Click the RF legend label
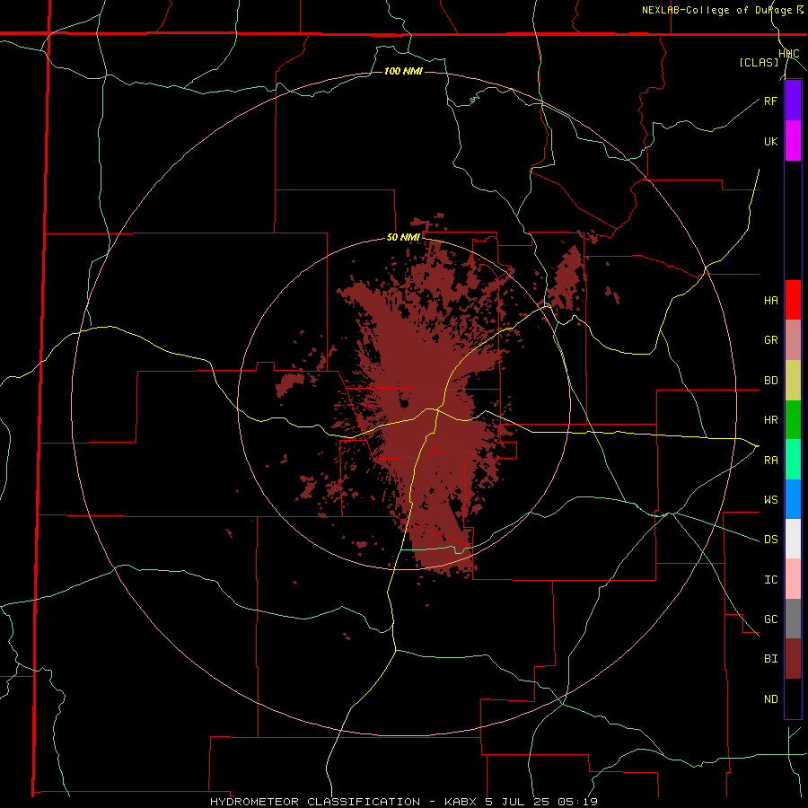The image size is (808, 808). coord(770,101)
